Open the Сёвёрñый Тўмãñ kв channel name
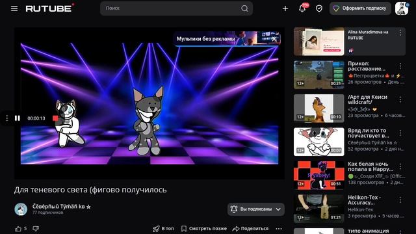Image resolution: width=416 pixels, height=234 pixels. [61, 206]
